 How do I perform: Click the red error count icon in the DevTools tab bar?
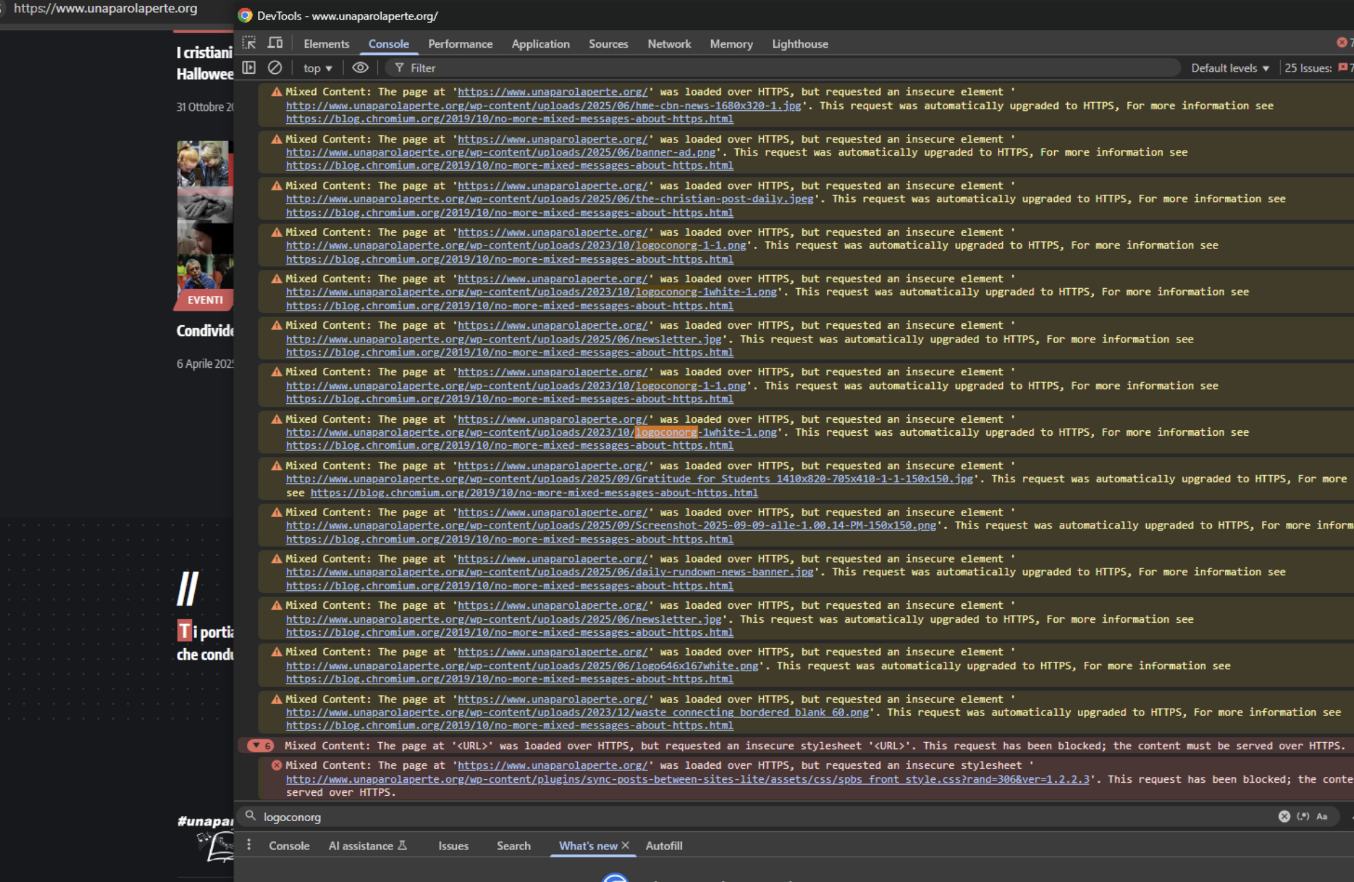pyautogui.click(x=1342, y=43)
